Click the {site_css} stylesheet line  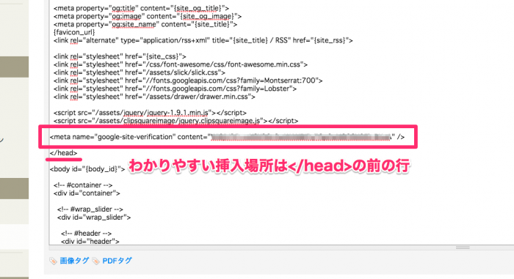[x=120, y=56]
